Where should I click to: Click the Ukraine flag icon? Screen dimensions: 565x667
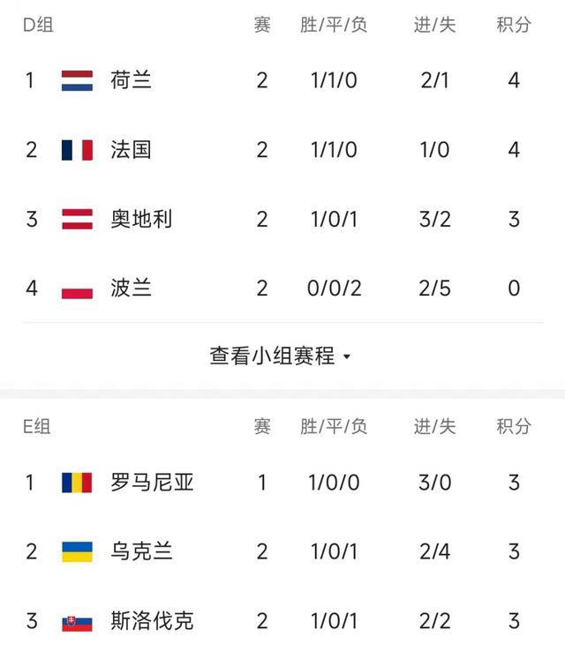click(77, 552)
